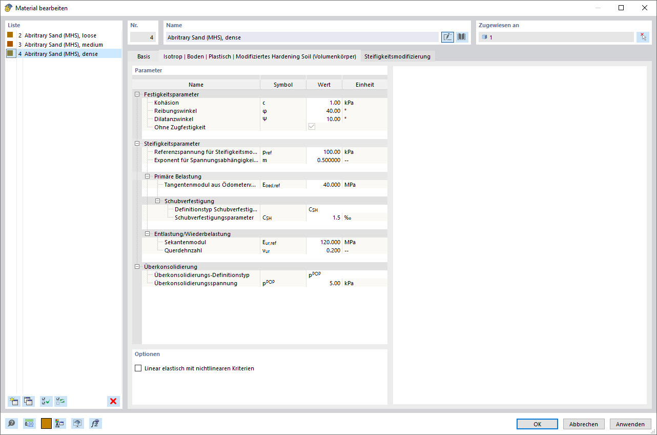Image resolution: width=657 pixels, height=435 pixels.
Task: Delete the selected material with the red X
Action: pos(113,401)
